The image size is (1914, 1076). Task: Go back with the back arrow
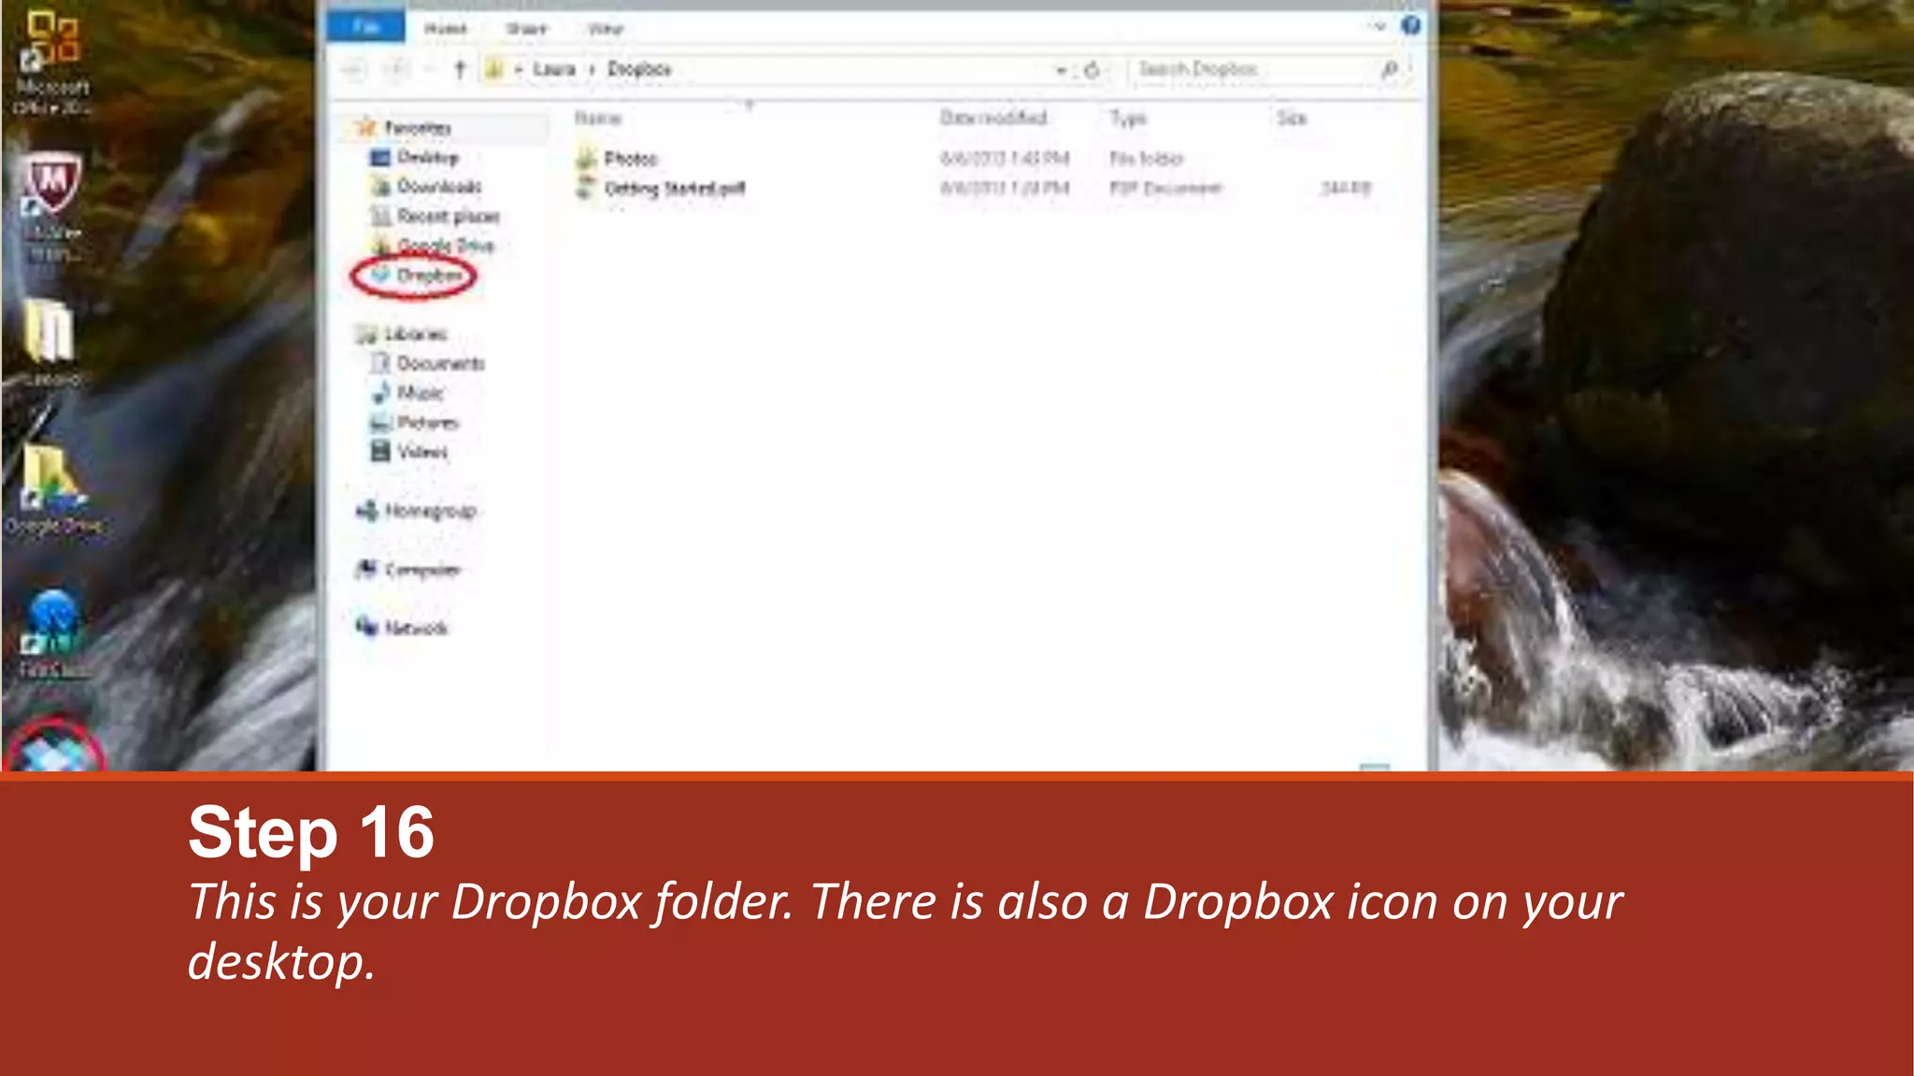[x=353, y=69]
